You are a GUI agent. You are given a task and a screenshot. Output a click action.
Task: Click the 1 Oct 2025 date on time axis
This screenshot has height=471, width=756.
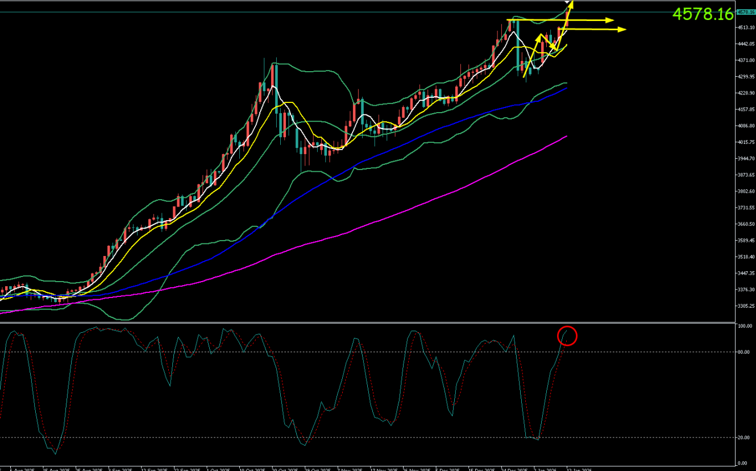(x=219, y=469)
